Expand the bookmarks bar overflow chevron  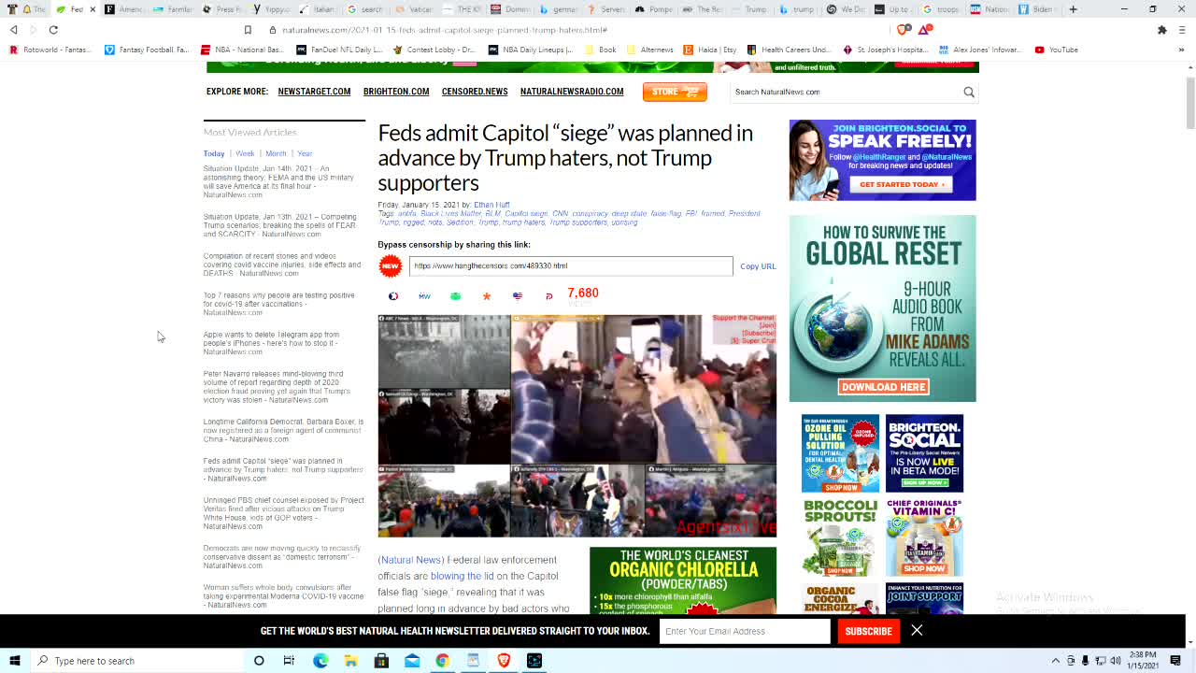tap(1183, 50)
